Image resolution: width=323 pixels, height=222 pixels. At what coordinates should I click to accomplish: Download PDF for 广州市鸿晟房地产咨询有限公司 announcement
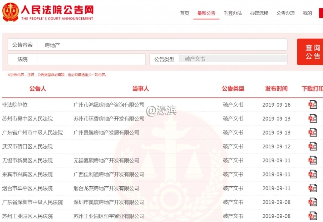(313, 105)
